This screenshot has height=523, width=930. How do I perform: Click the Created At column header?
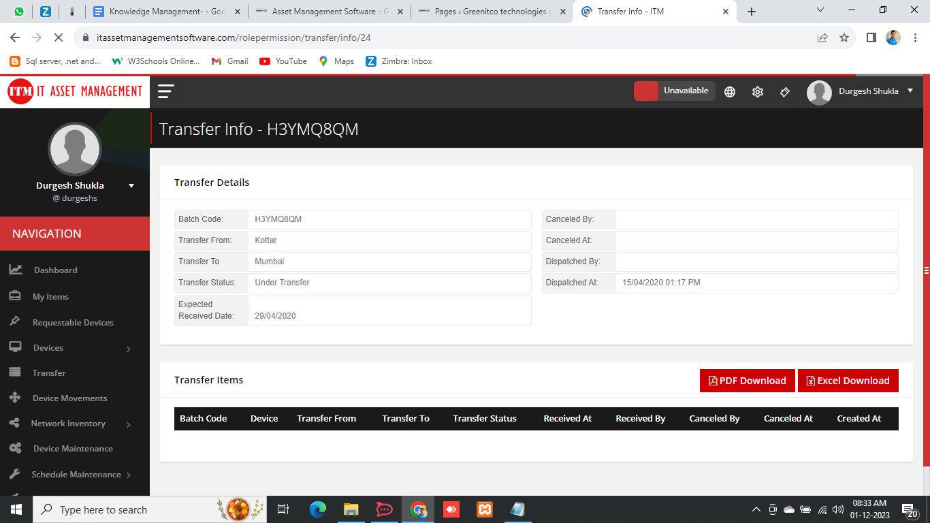click(x=859, y=419)
